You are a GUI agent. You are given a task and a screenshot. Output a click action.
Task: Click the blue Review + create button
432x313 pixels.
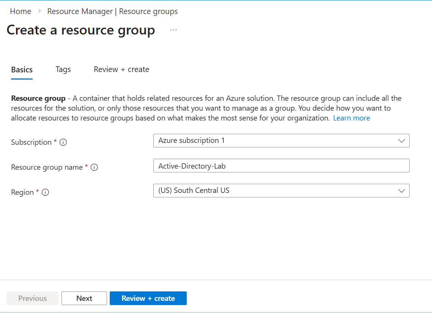click(x=148, y=298)
